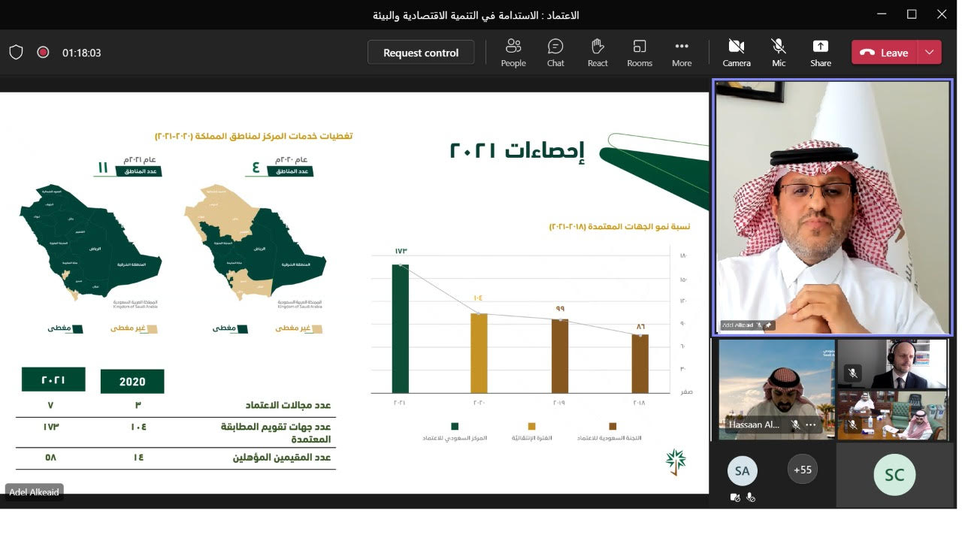The height and width of the screenshot is (541, 962).
Task: Click muted mic icon on conference room tile
Action: point(852,425)
